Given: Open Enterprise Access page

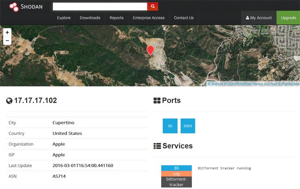Looking at the screenshot, I should [x=149, y=18].
